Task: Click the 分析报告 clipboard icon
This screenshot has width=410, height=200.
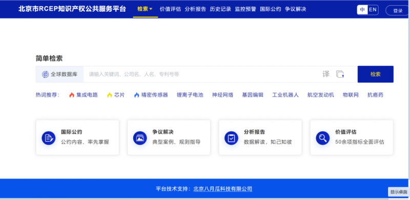Action: click(x=231, y=138)
